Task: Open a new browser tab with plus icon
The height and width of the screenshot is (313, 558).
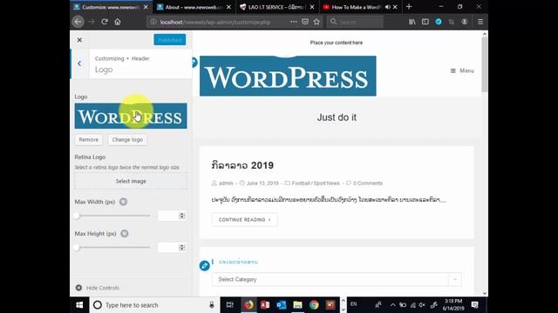Action: (x=409, y=7)
